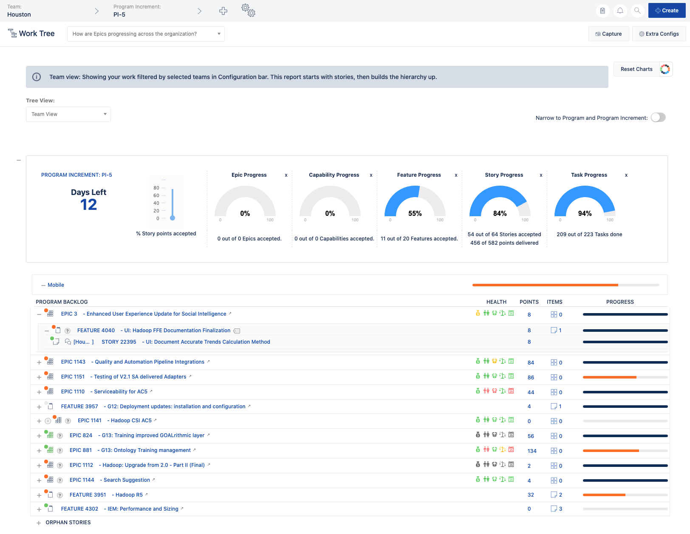Open the Tree View dropdown
The height and width of the screenshot is (534, 690).
[x=68, y=114]
